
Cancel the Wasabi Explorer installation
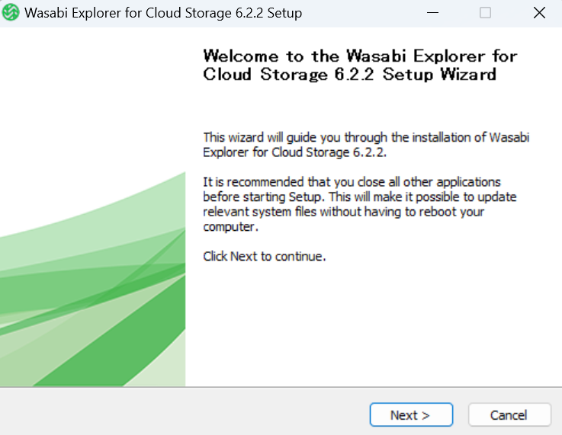(x=509, y=414)
